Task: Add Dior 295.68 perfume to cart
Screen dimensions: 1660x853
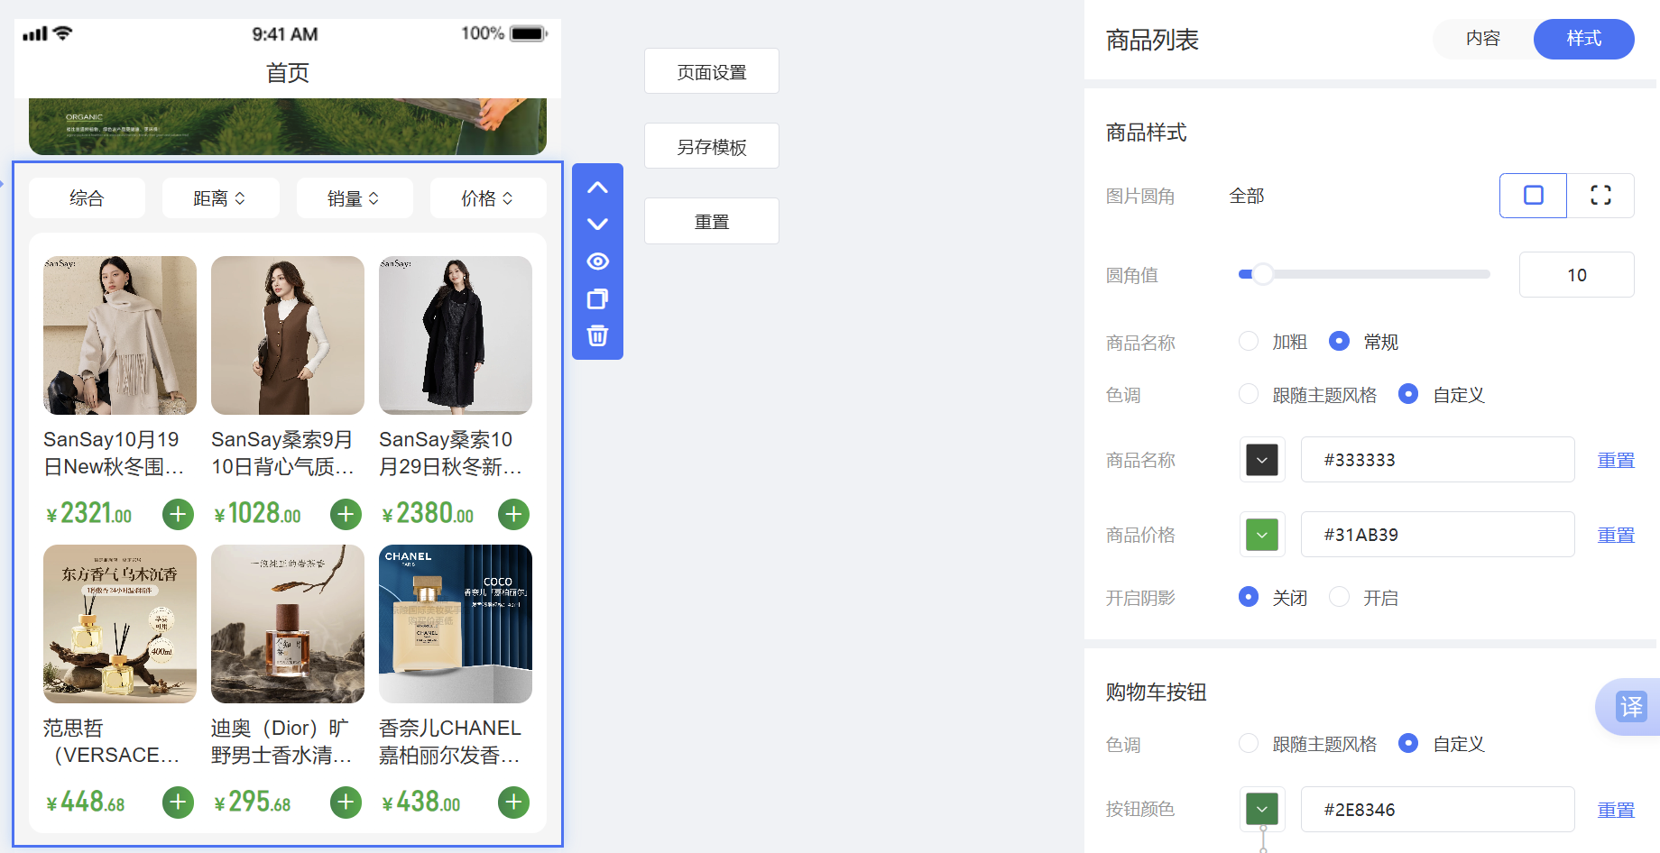Action: (x=346, y=802)
